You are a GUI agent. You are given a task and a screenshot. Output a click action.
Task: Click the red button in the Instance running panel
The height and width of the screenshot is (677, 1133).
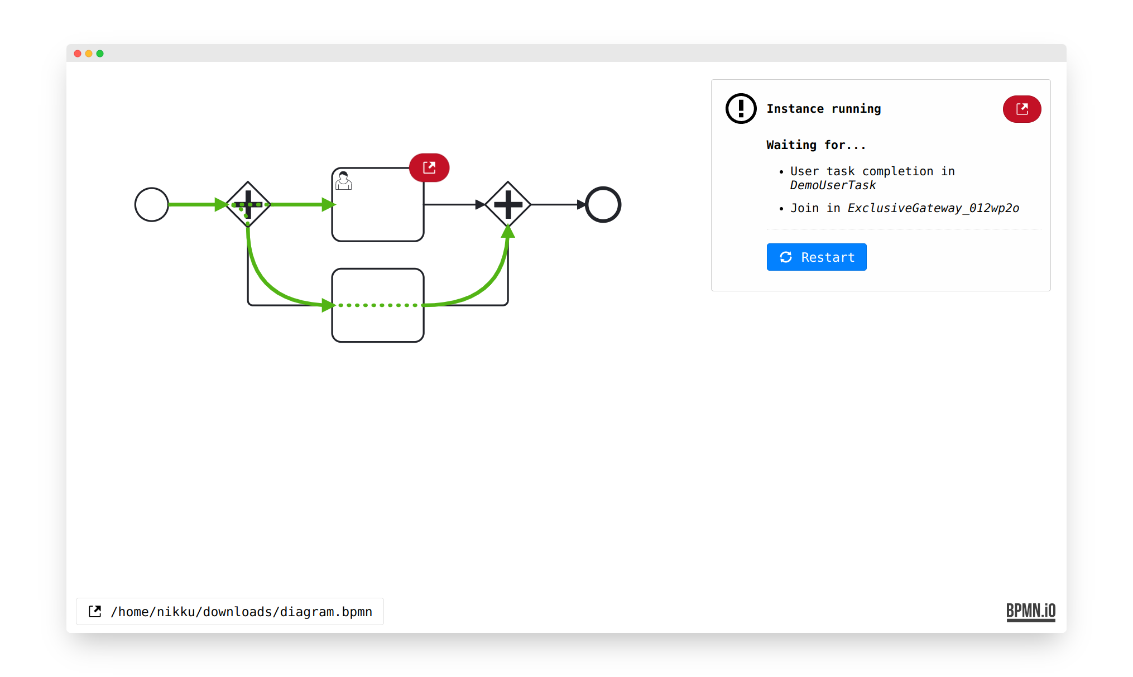(x=1021, y=109)
